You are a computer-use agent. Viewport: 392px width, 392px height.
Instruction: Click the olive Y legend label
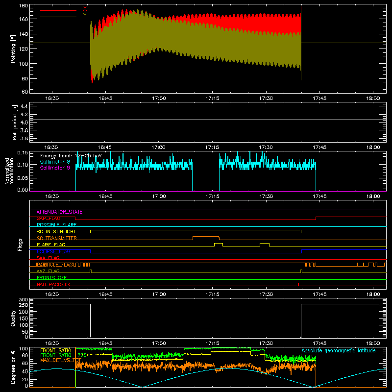tap(85, 15)
